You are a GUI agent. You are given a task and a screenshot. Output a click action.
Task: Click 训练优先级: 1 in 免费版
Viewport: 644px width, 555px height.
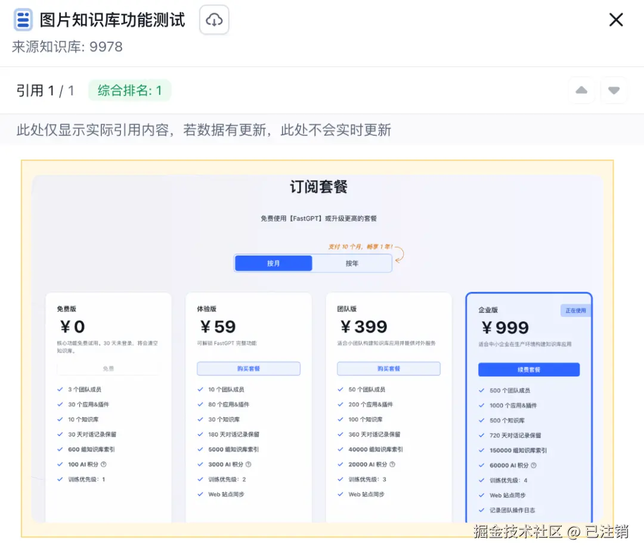(86, 479)
